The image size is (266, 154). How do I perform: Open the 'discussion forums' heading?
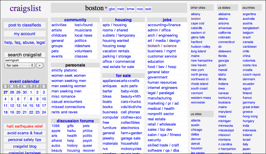coord(75,121)
